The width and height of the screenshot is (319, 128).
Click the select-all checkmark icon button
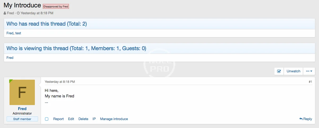click(x=279, y=71)
